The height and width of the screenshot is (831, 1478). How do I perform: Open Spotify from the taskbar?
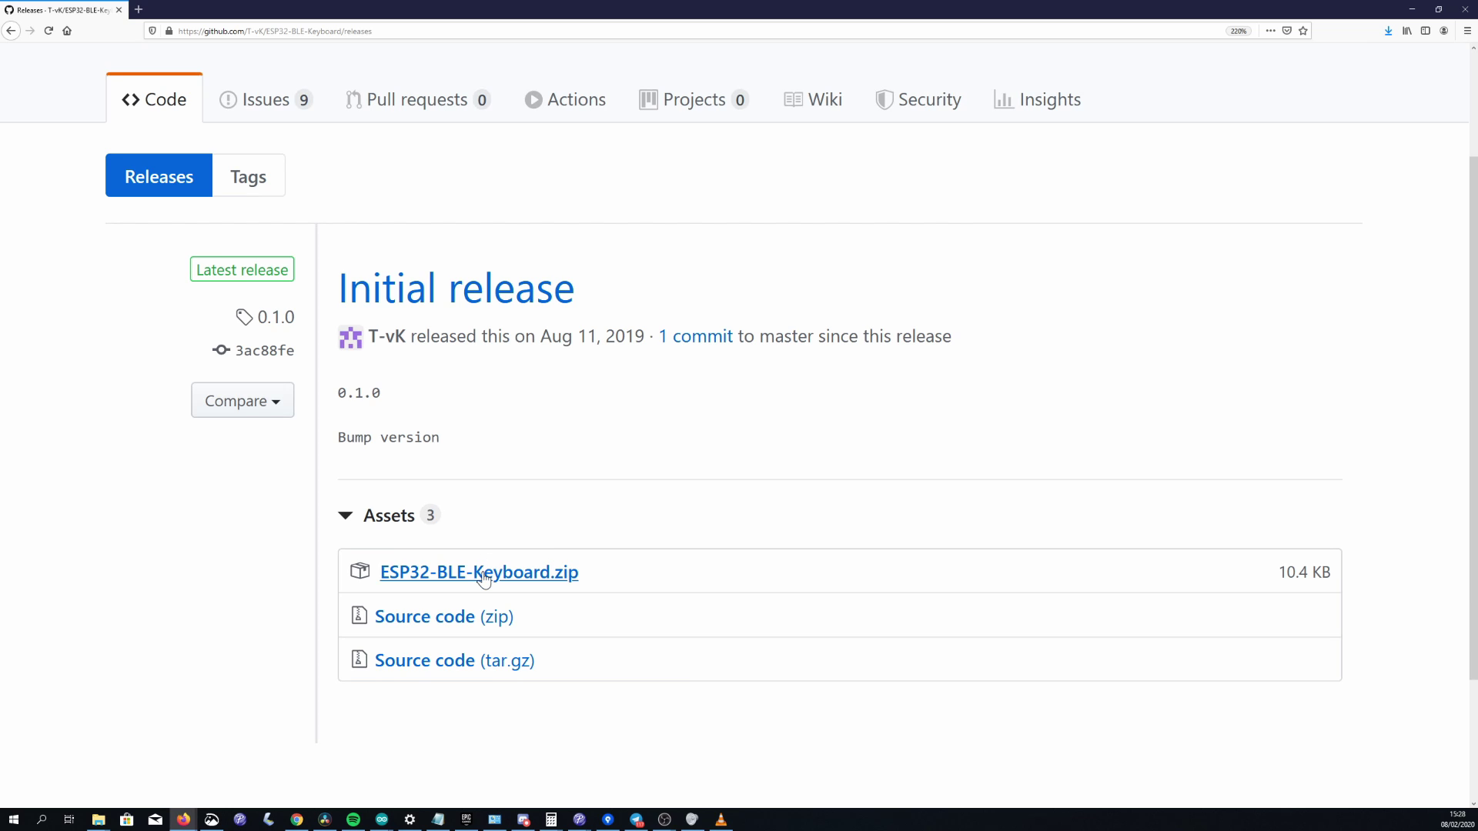tap(353, 819)
